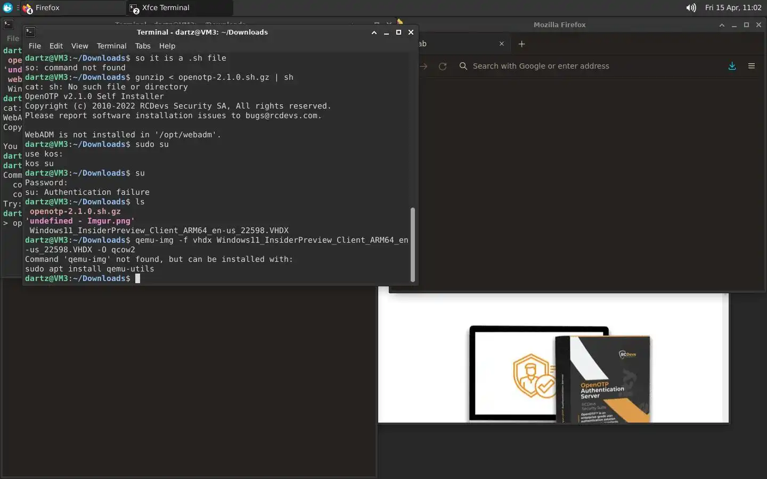Open the front Terminal window menu icon

[x=30, y=32]
